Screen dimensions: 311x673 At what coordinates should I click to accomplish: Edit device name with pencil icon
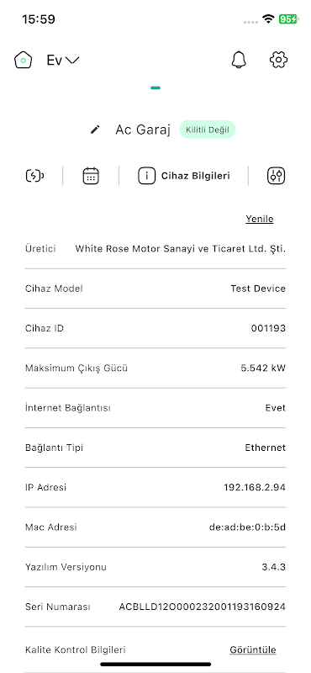95,130
